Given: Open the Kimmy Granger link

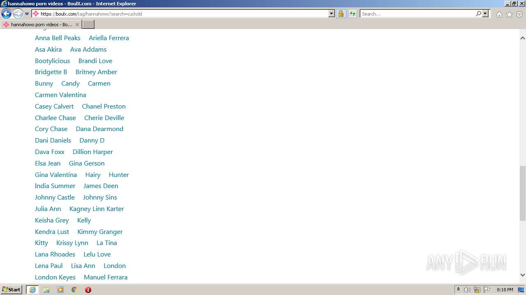Looking at the screenshot, I should click(x=100, y=231).
